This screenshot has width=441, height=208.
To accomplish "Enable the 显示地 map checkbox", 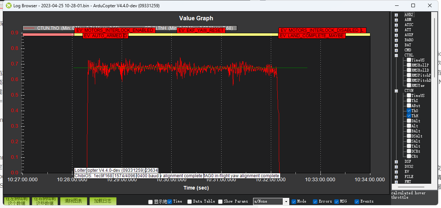I will pos(151,201).
